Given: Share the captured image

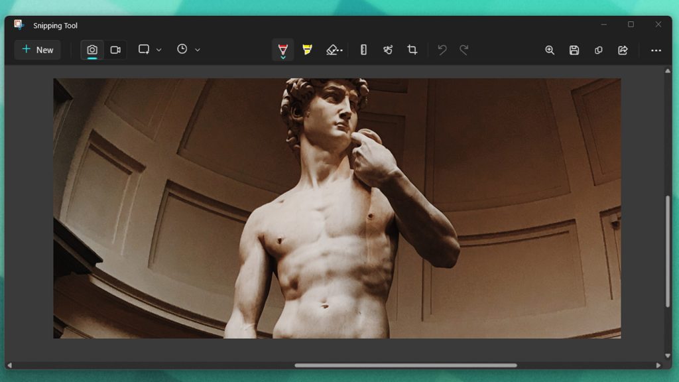Looking at the screenshot, I should (x=623, y=49).
